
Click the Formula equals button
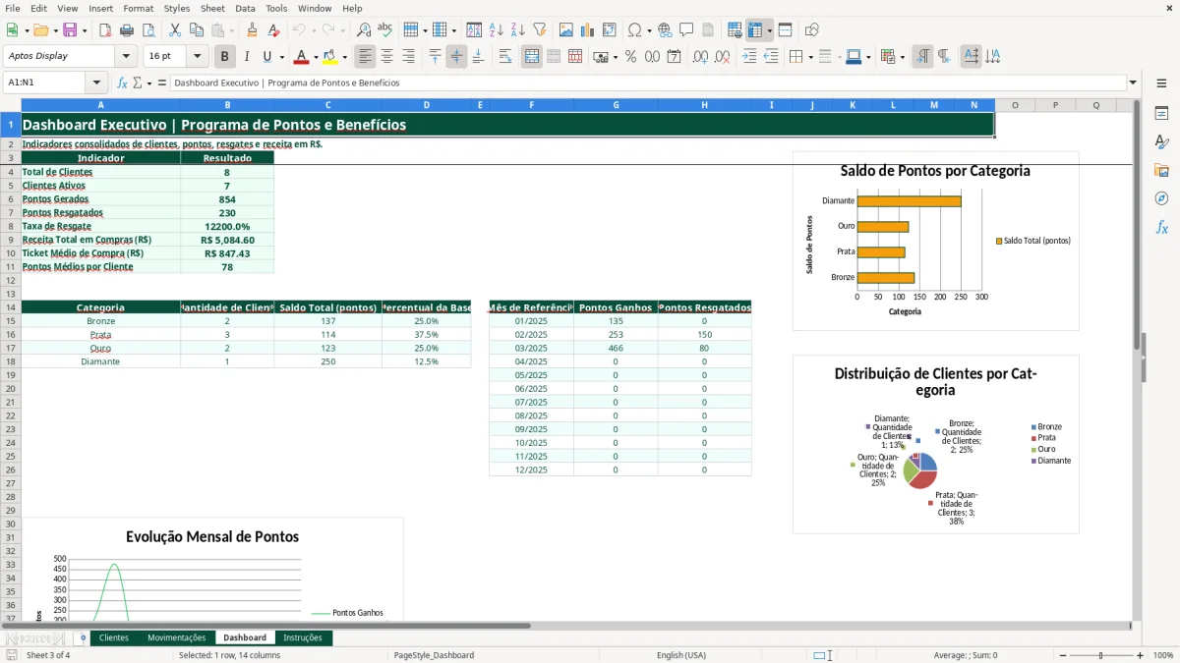coord(161,83)
